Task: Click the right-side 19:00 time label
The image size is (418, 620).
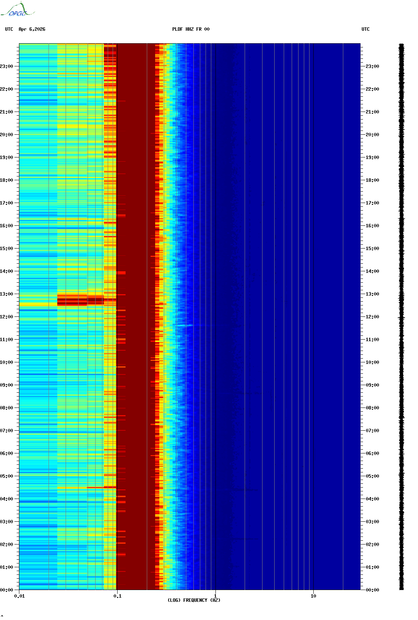Action: coord(372,157)
